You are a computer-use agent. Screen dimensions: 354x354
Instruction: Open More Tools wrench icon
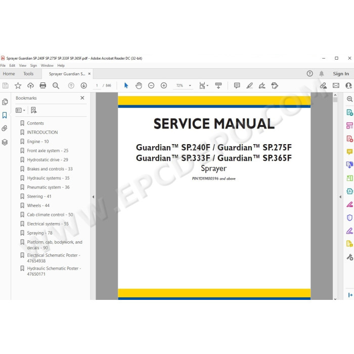[350, 257]
